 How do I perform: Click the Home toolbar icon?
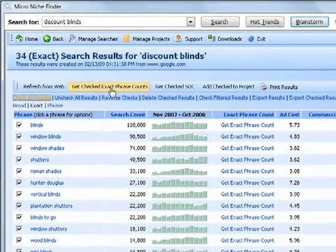(20, 38)
